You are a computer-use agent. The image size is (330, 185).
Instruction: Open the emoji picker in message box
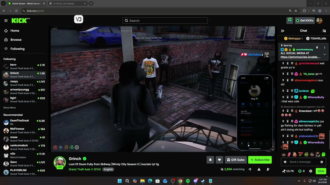coord(322,162)
